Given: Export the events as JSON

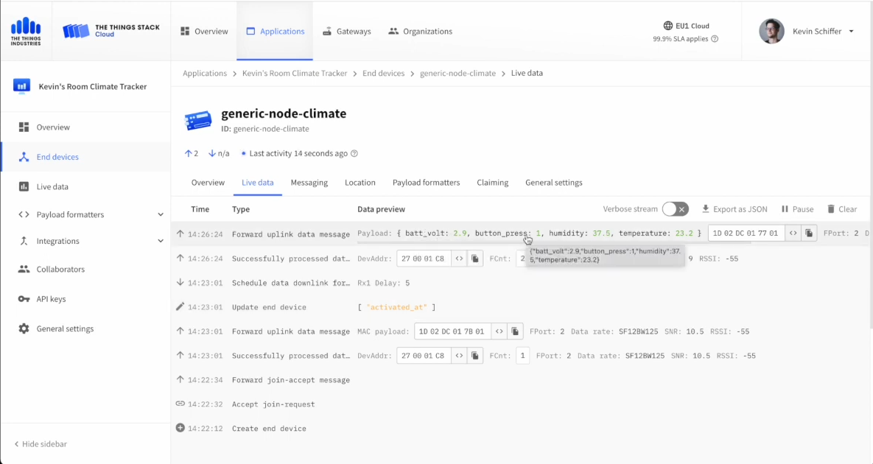Looking at the screenshot, I should pyautogui.click(x=734, y=209).
